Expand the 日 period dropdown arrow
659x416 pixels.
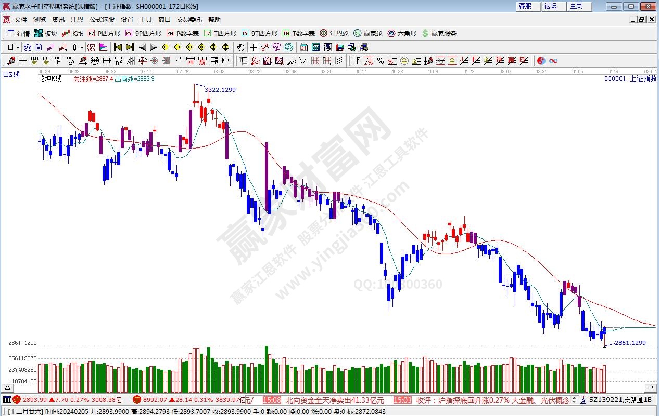18,47
